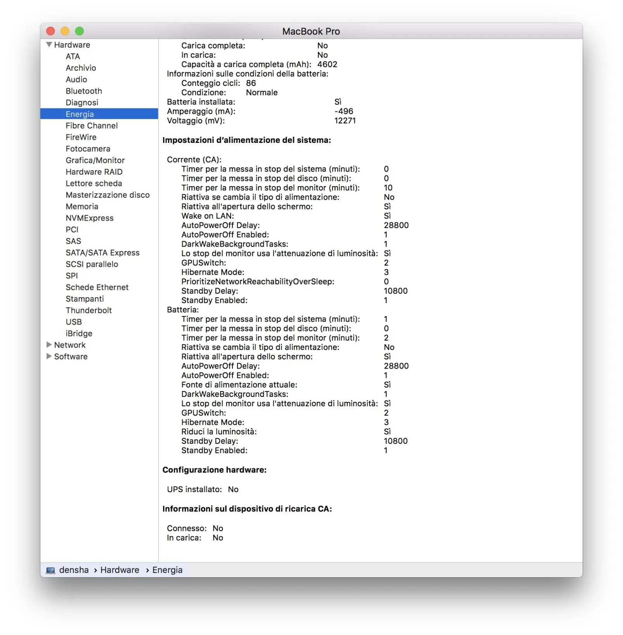Select ATA in the sidebar
The width and height of the screenshot is (623, 635).
point(73,57)
